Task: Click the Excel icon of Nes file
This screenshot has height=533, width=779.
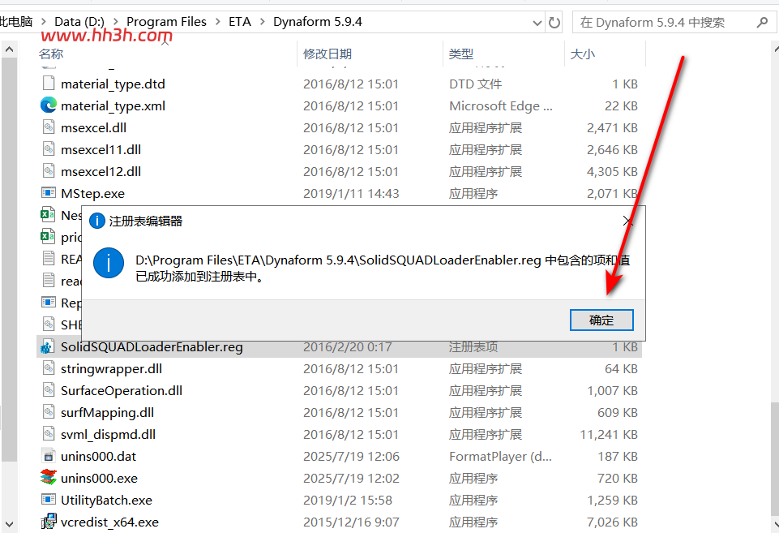Action: coord(48,215)
